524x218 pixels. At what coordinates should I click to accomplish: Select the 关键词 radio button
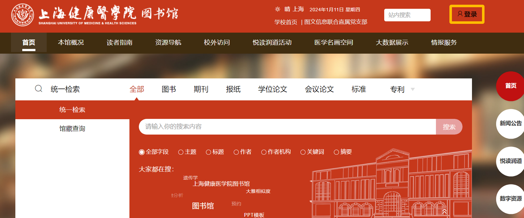pyautogui.click(x=303, y=152)
